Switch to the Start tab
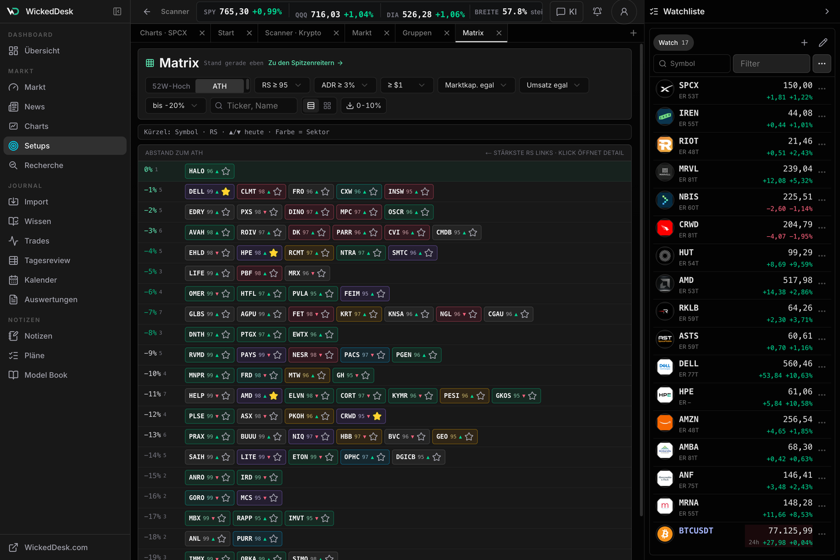This screenshot has width=840, height=560. coord(226,33)
